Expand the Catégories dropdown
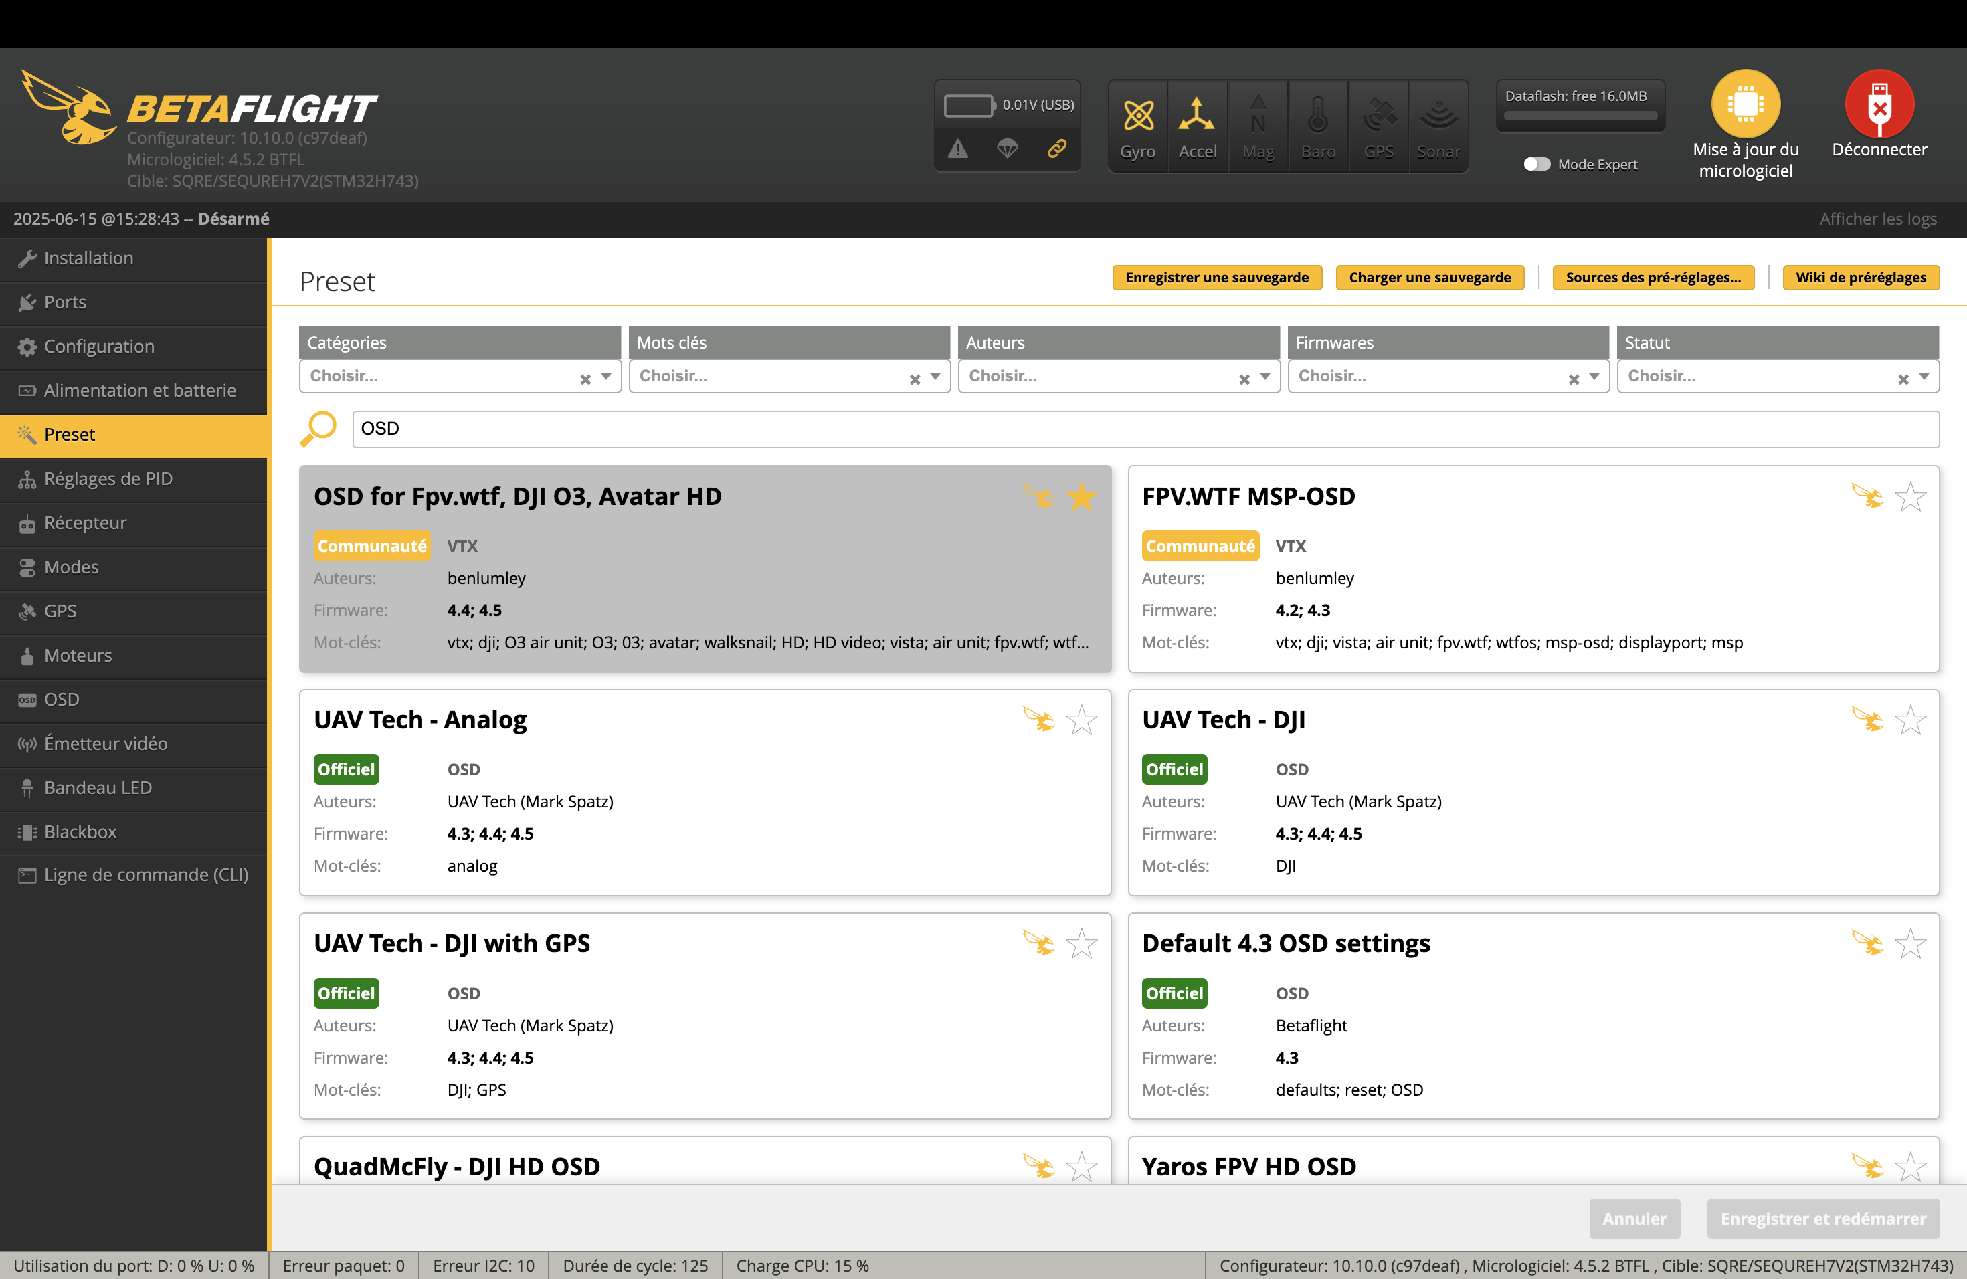Viewport: 1967px width, 1279px height. [x=605, y=377]
